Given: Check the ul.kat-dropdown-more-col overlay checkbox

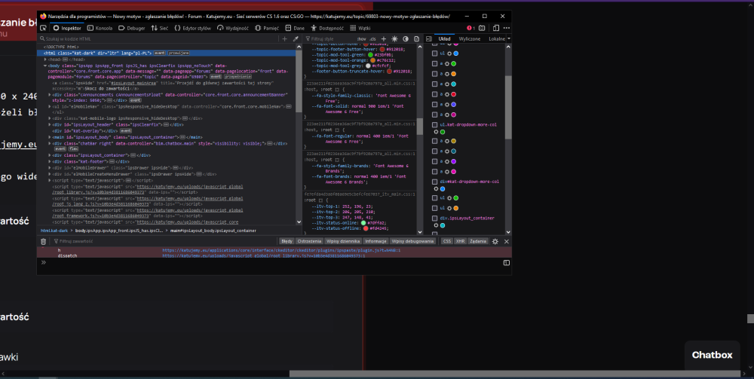Looking at the screenshot, I should [x=435, y=125].
